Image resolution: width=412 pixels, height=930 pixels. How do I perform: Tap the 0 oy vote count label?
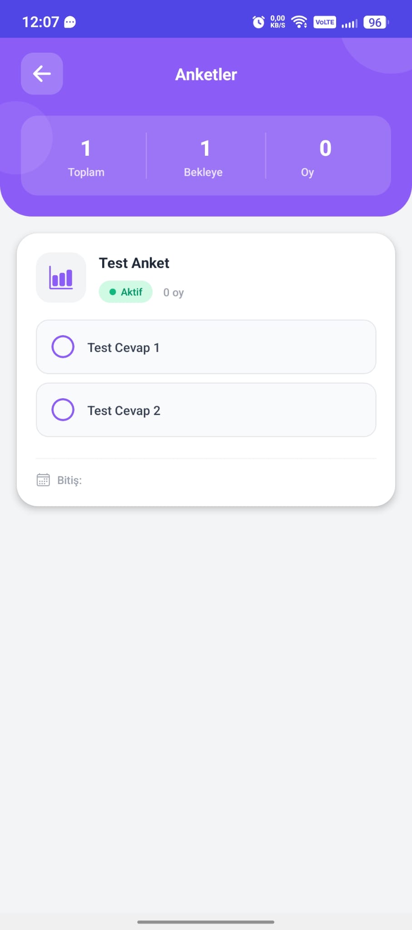[x=174, y=292]
